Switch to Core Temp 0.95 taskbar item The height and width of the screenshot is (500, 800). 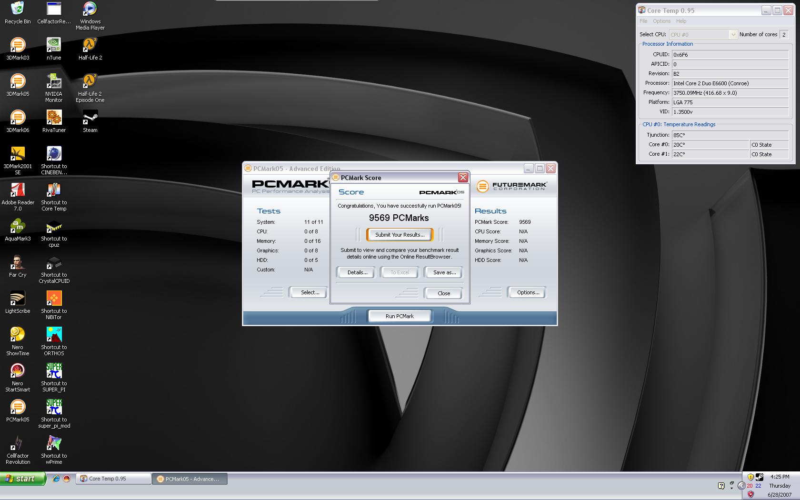click(x=113, y=479)
